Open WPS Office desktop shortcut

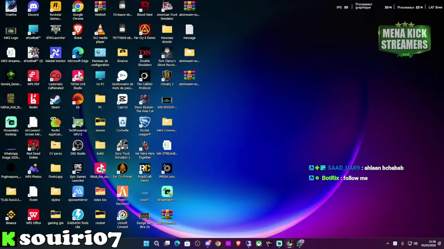click(33, 217)
